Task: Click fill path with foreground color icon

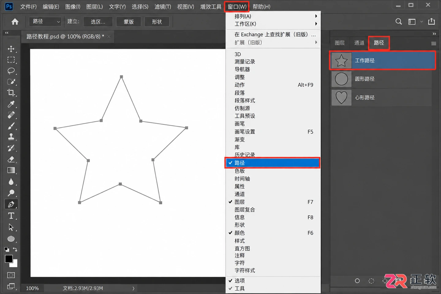Action: click(x=357, y=281)
